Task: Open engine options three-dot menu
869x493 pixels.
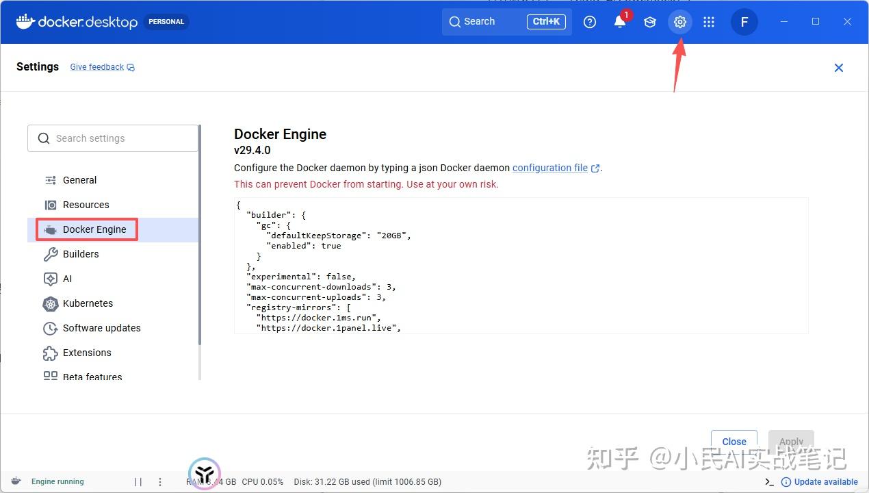Action: tap(160, 481)
